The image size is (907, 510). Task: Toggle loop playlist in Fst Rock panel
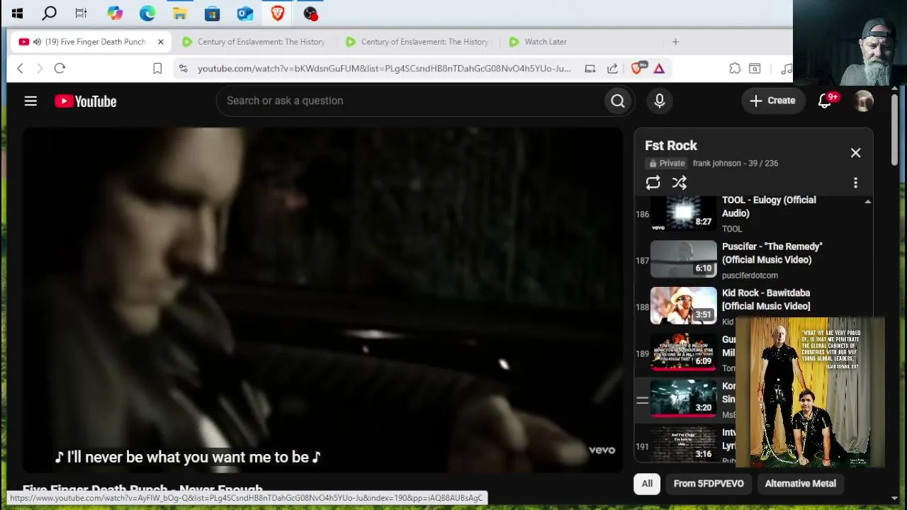(x=653, y=183)
